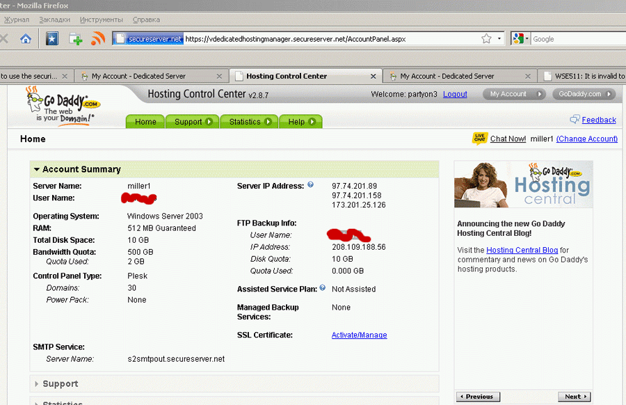
Task: Select the IP address 173.201.25.126
Action: point(358,205)
